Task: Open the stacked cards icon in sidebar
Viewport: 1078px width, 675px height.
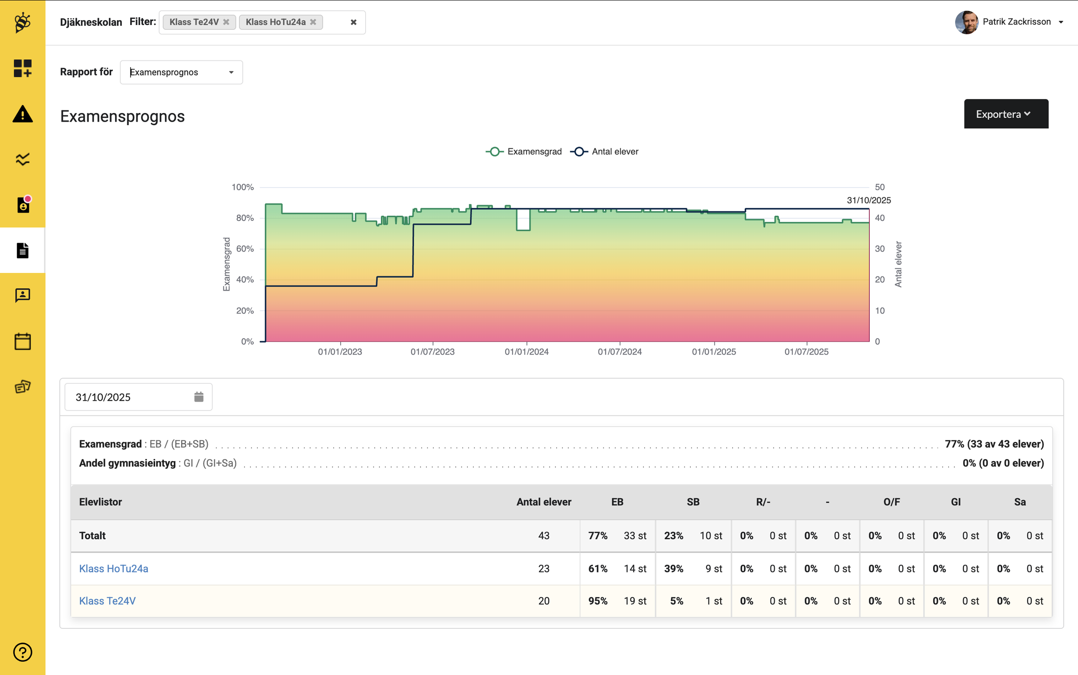Action: [22, 386]
